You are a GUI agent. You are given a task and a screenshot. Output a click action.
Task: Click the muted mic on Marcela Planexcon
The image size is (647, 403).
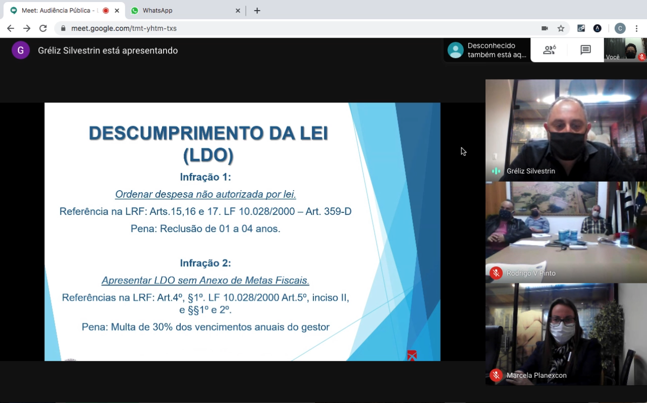point(496,375)
